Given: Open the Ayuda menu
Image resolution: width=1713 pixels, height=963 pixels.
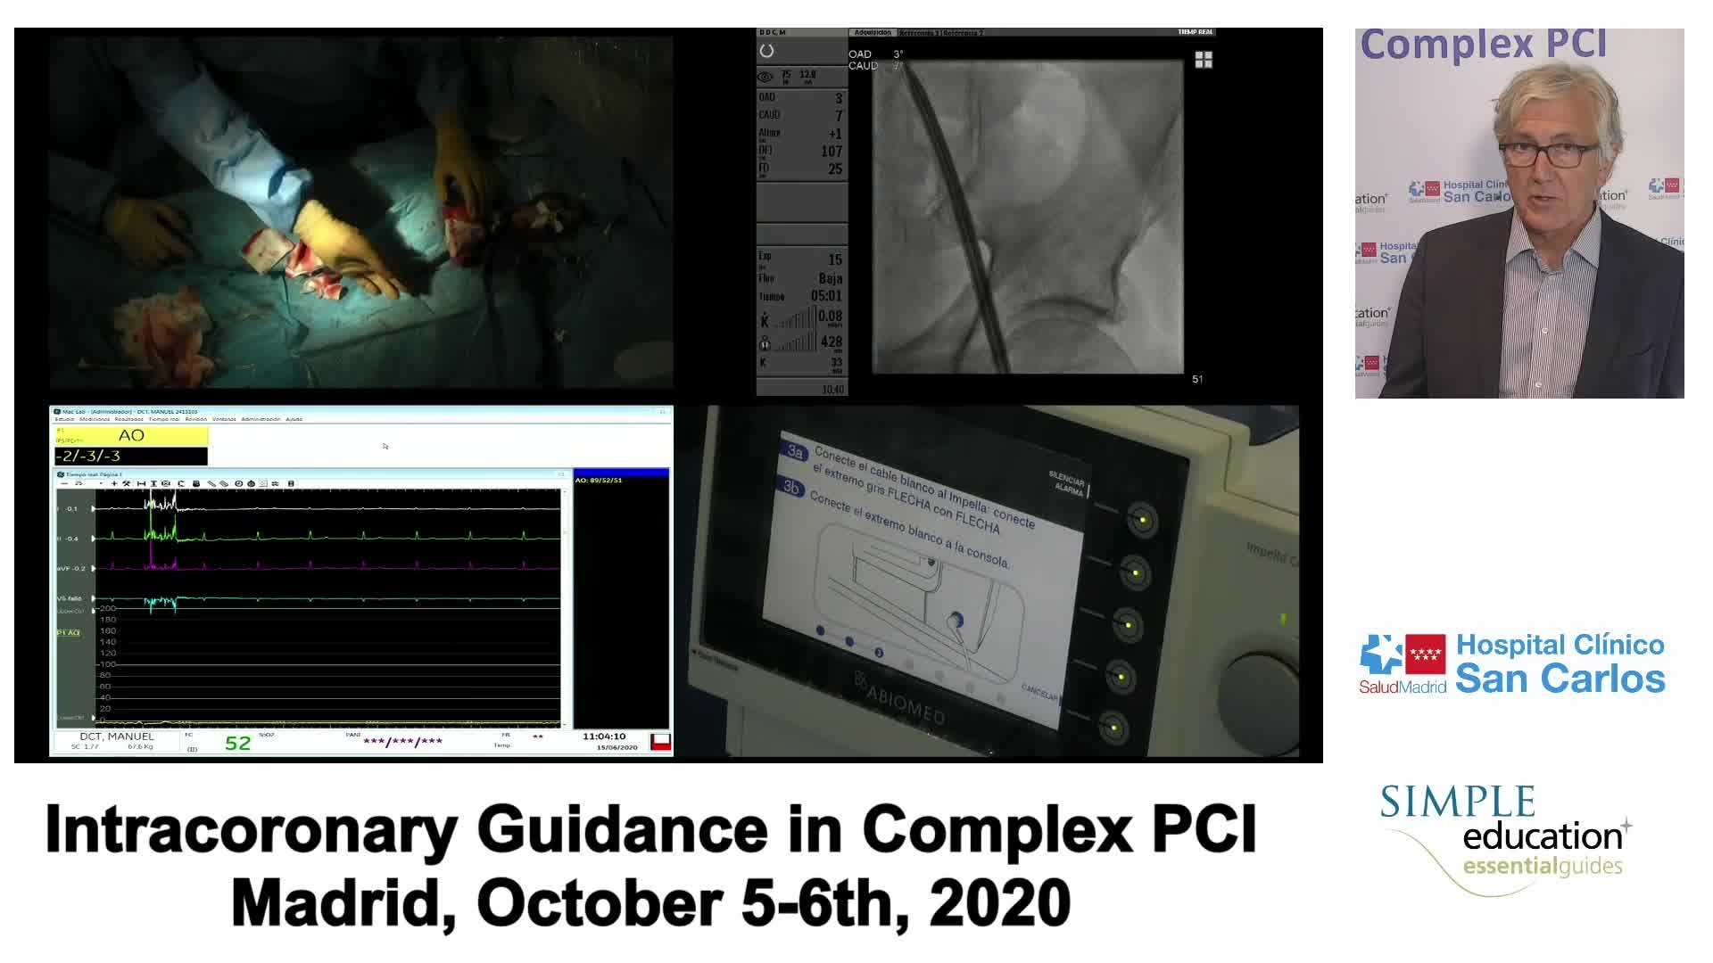Looking at the screenshot, I should point(294,419).
